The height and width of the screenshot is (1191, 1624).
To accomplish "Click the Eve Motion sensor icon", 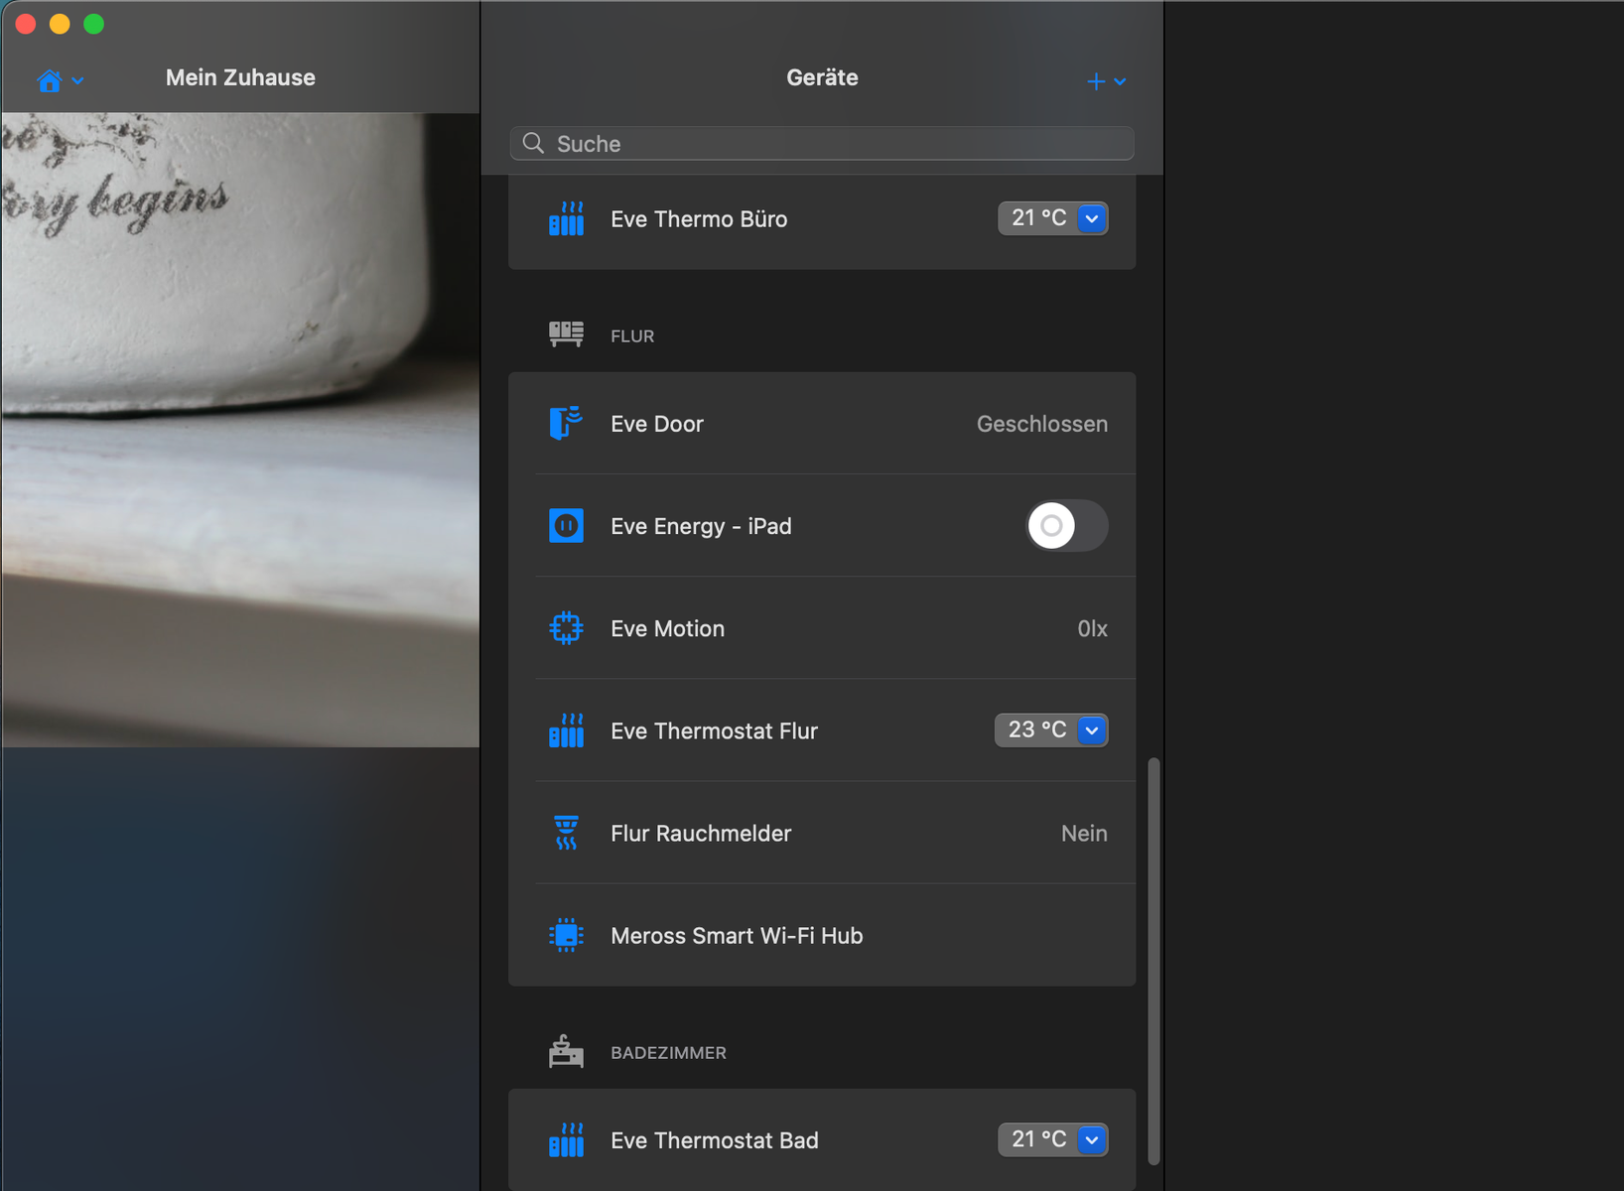I will click(x=566, y=628).
